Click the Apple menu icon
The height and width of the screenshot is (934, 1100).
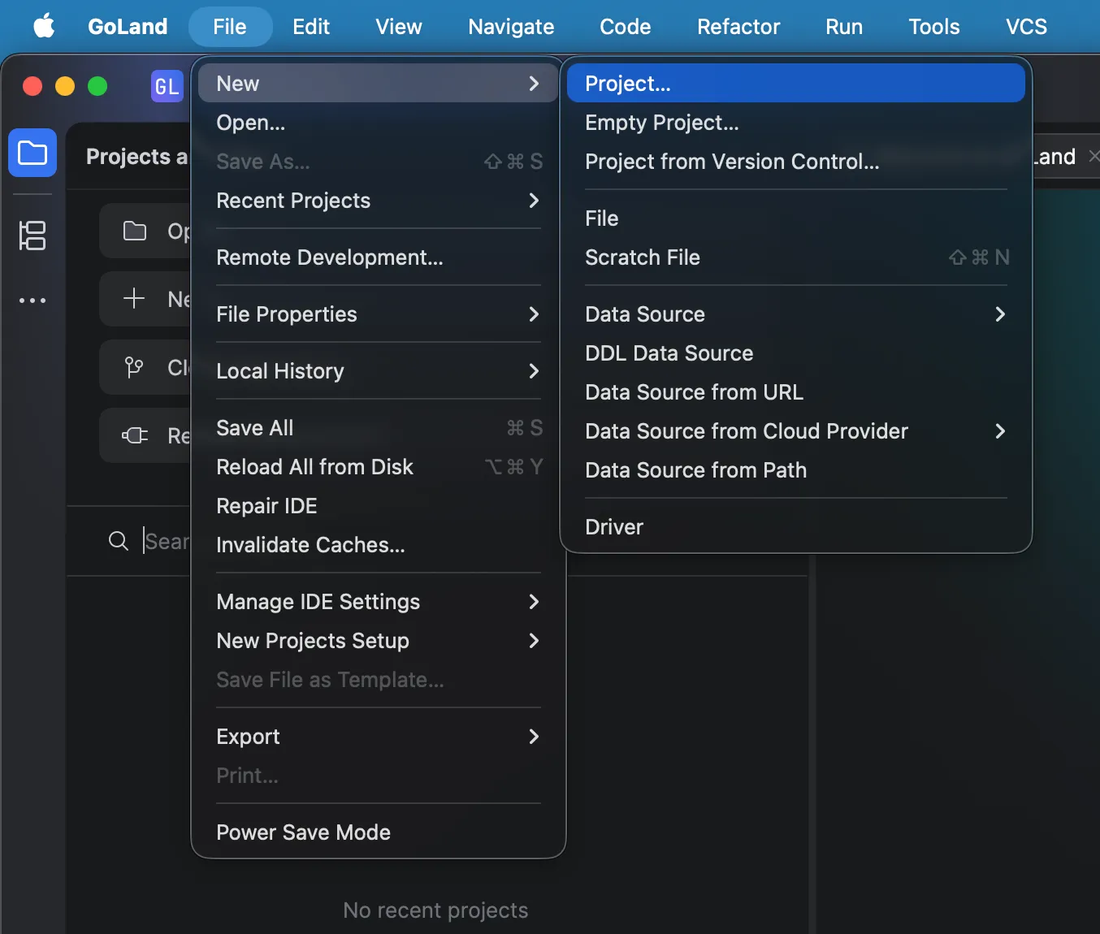click(44, 27)
